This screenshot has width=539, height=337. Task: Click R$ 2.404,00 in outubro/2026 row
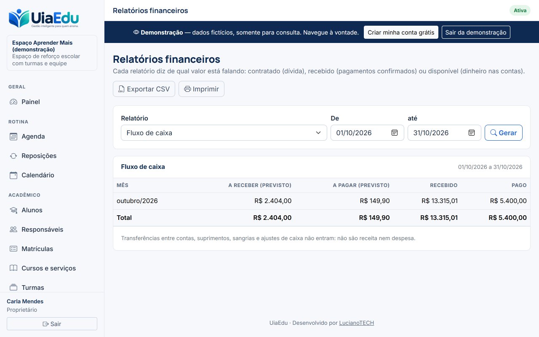coord(273,201)
